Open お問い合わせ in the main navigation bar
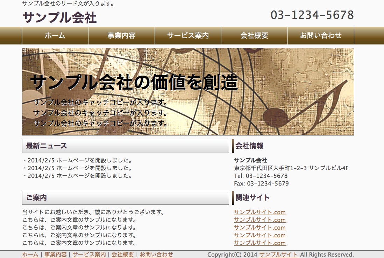 click(x=321, y=36)
